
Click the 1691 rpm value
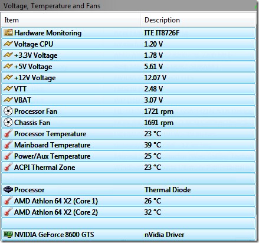point(159,123)
